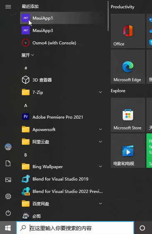Open the user account avatar
This screenshot has height=234, width=152.
[x=8, y=147]
